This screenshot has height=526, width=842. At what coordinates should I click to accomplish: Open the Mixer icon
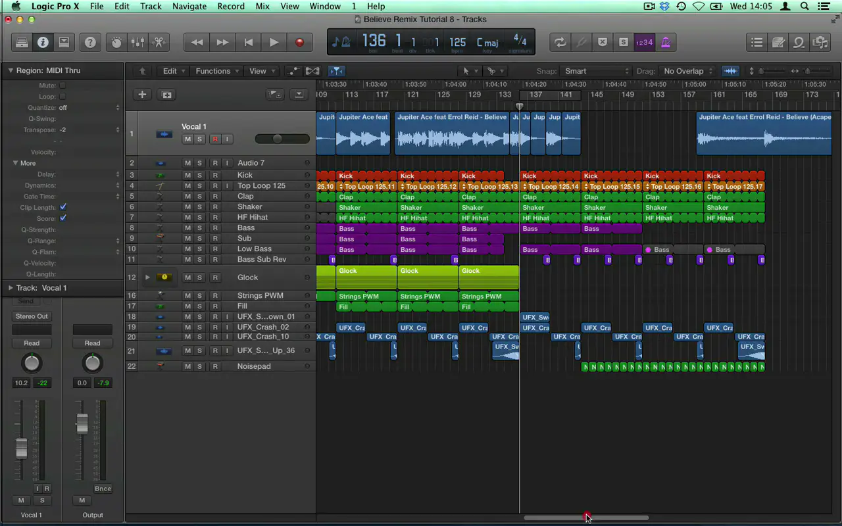coord(137,42)
